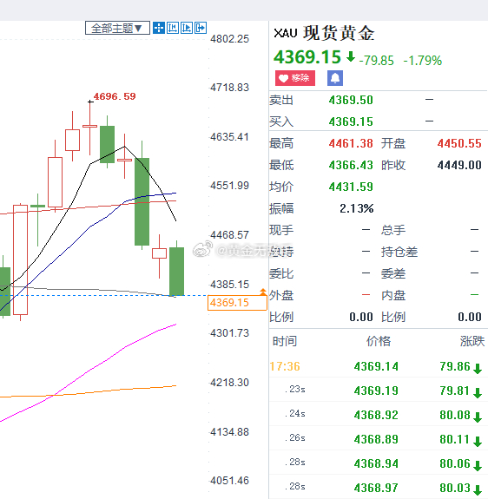
Task: Click the 涨跌 column header
Action: 472,341
